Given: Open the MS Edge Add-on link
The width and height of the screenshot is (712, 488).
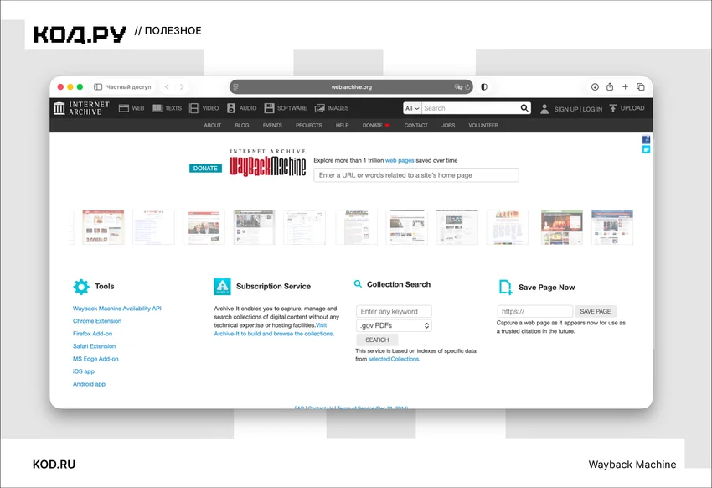Looking at the screenshot, I should (x=95, y=359).
